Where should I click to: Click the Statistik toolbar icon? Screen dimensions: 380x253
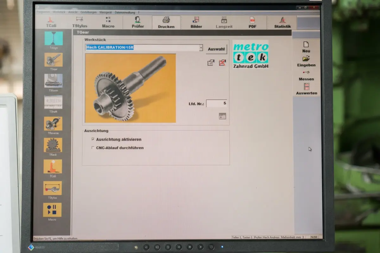(282, 22)
